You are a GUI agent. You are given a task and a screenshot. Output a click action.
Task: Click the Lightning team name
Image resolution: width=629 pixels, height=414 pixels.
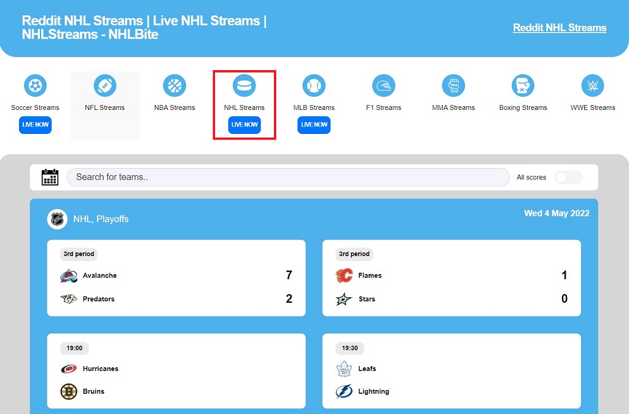(x=374, y=391)
